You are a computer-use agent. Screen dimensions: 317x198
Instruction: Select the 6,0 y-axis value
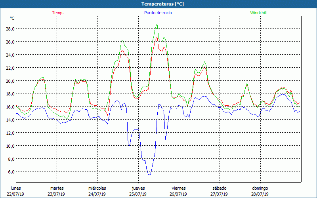(x=11, y=171)
